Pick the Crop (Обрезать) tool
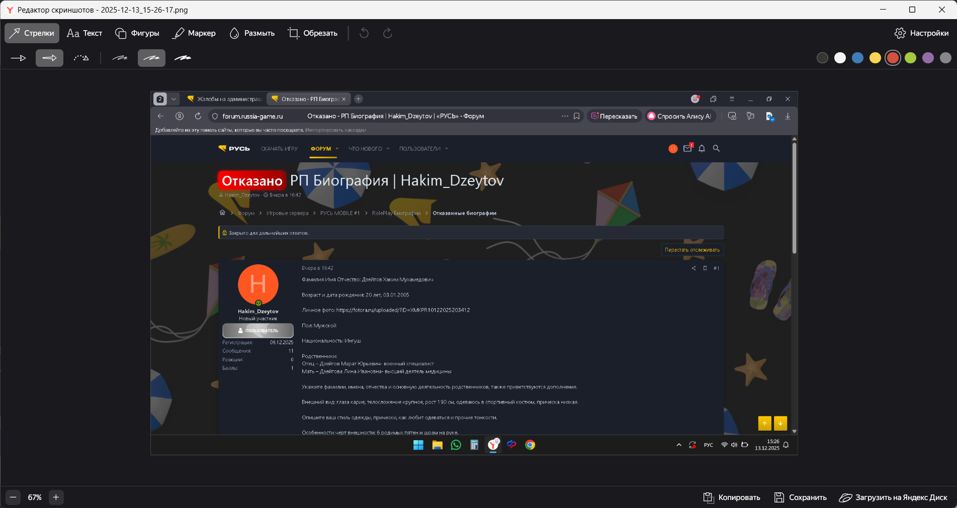This screenshot has height=508, width=957. (x=312, y=33)
